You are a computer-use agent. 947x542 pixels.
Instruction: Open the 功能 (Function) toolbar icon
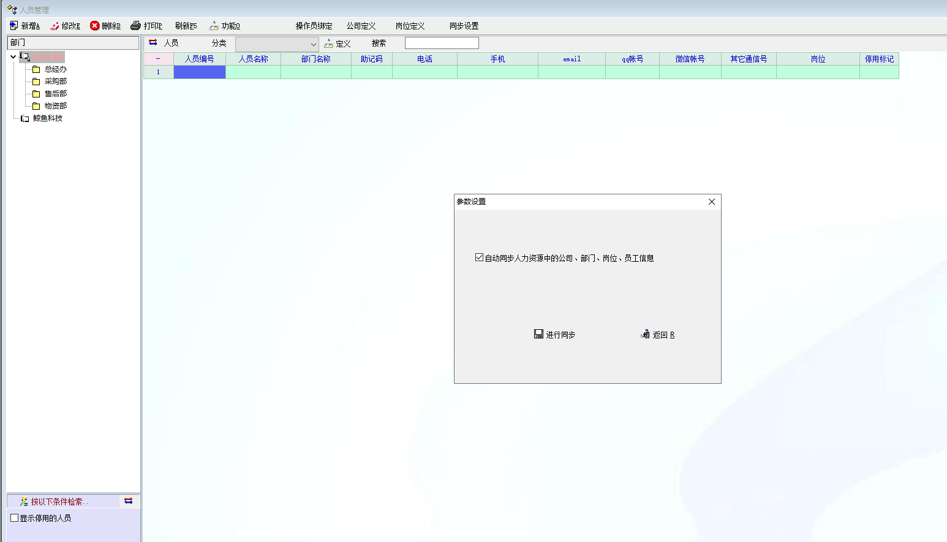click(x=214, y=26)
